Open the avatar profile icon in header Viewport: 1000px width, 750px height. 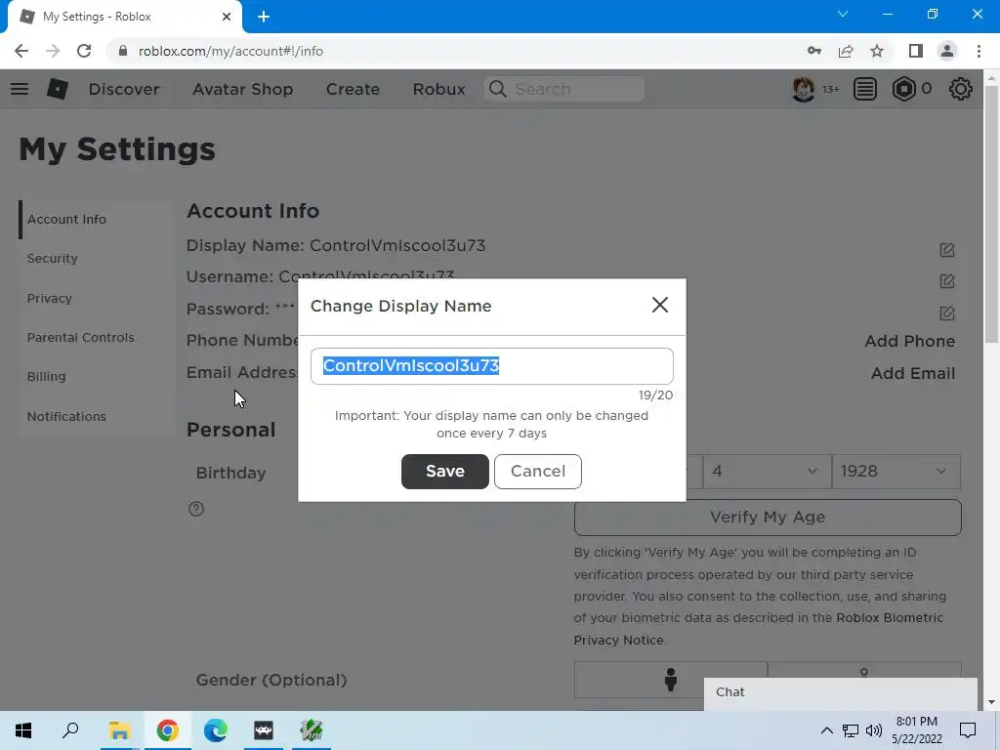[803, 89]
